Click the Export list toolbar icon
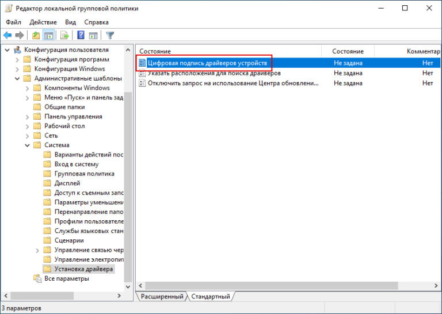Viewport: 442px width, 314px height. (64, 35)
